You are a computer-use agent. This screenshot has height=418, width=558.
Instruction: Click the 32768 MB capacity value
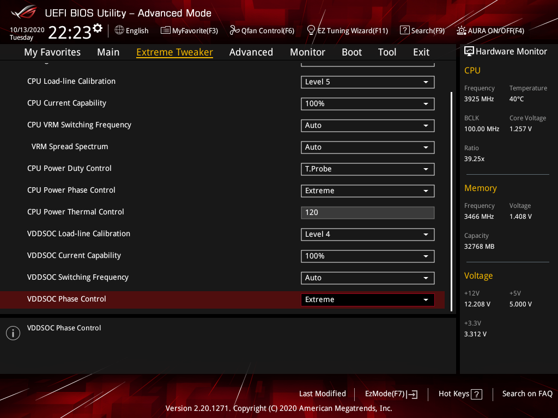[x=480, y=247]
